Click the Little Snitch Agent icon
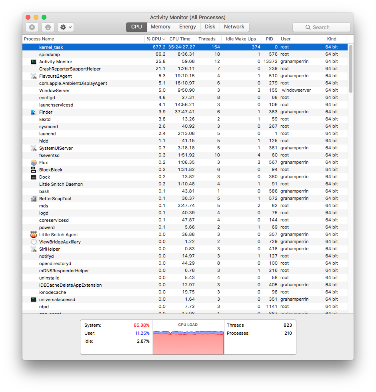 coord(34,235)
